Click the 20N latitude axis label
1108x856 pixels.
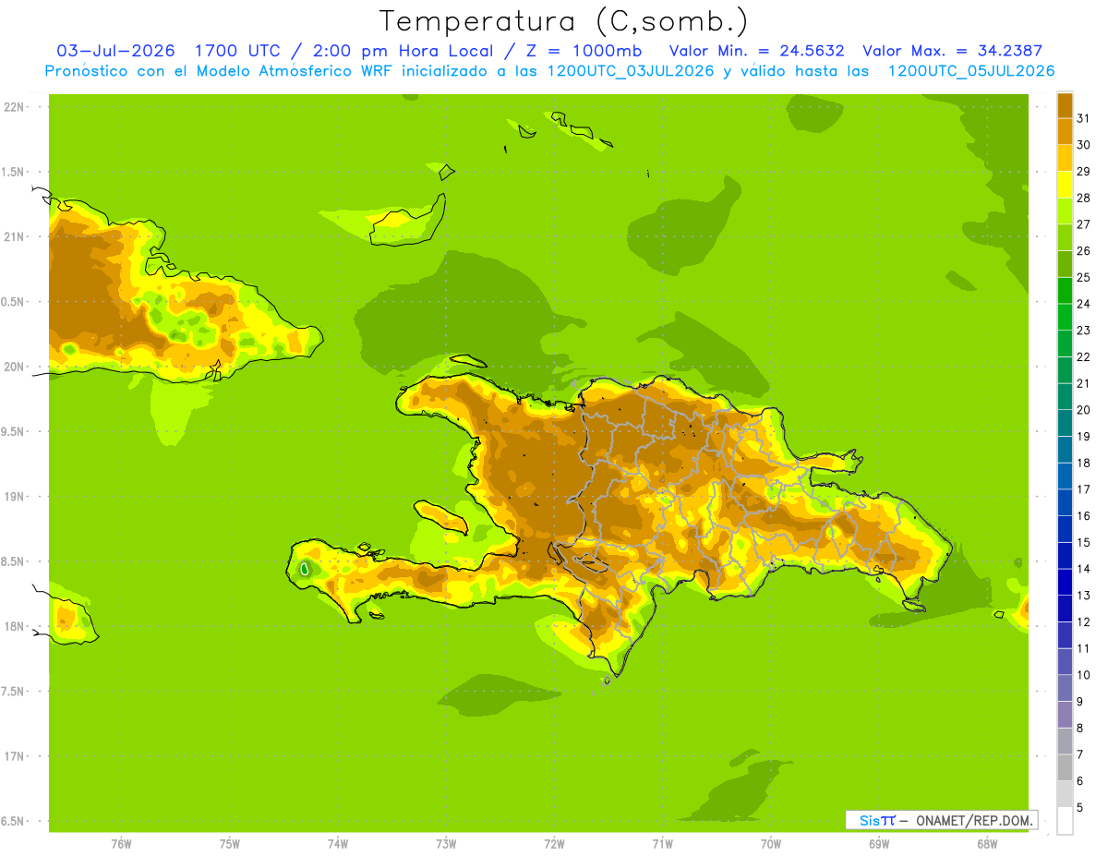coord(14,367)
